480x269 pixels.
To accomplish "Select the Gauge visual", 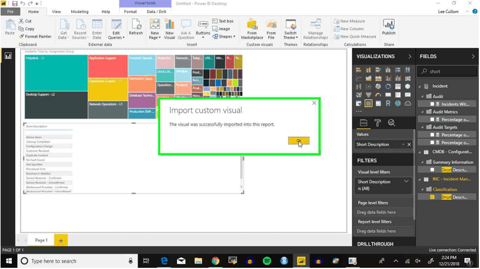I will click(378, 95).
